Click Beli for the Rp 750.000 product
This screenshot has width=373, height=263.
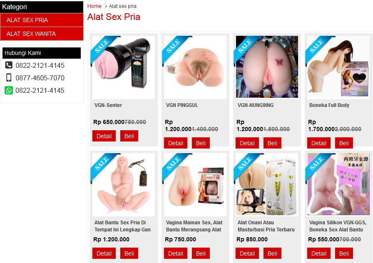click(201, 253)
